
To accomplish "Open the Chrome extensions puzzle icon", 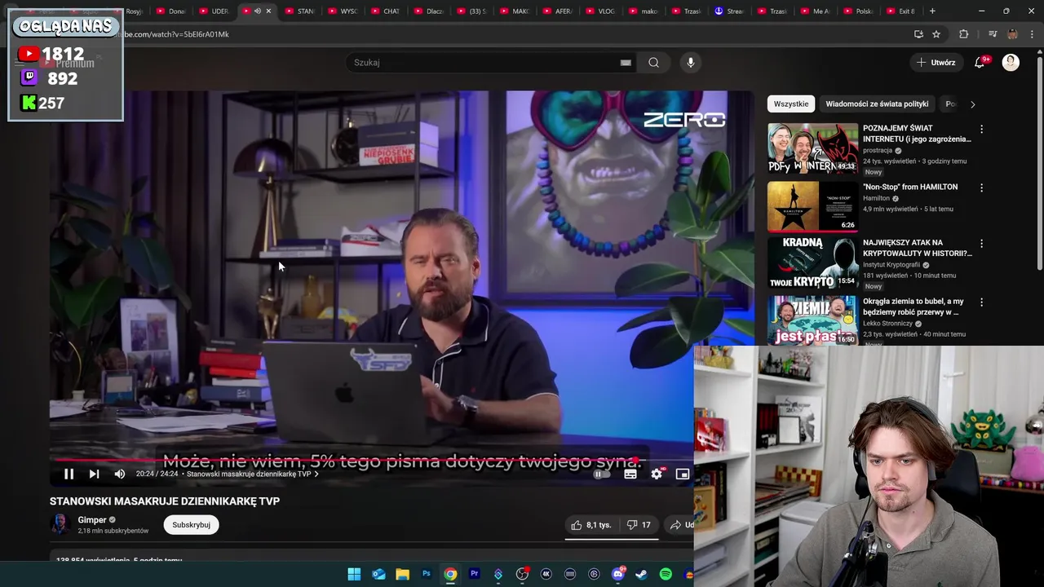I will coord(964,34).
